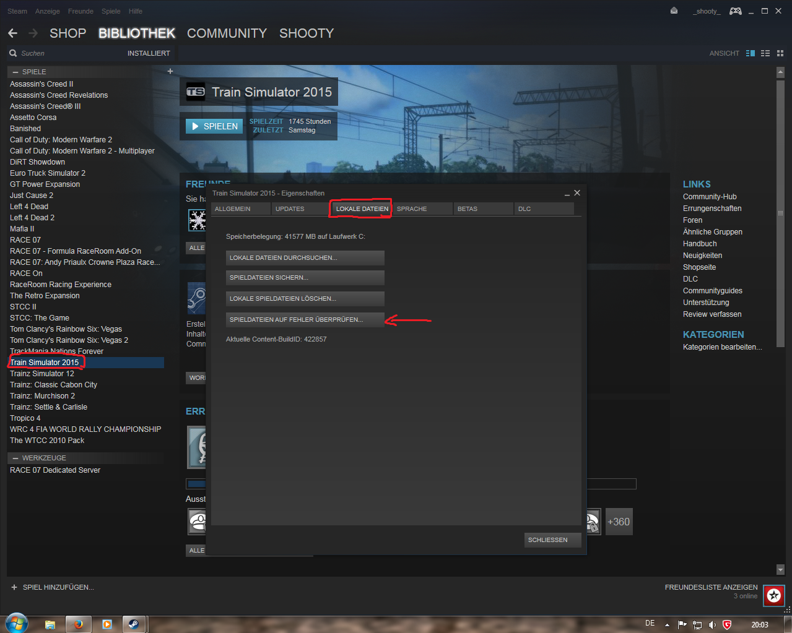Click the Train Simulator TS logo icon

pos(196,92)
